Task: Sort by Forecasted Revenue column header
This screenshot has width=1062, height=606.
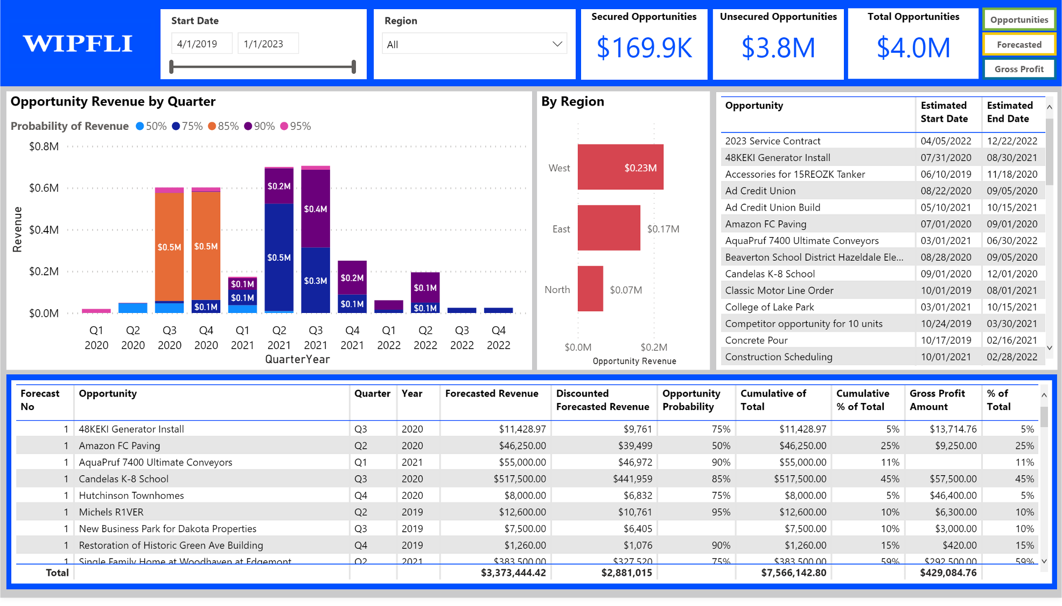Action: [x=491, y=394]
